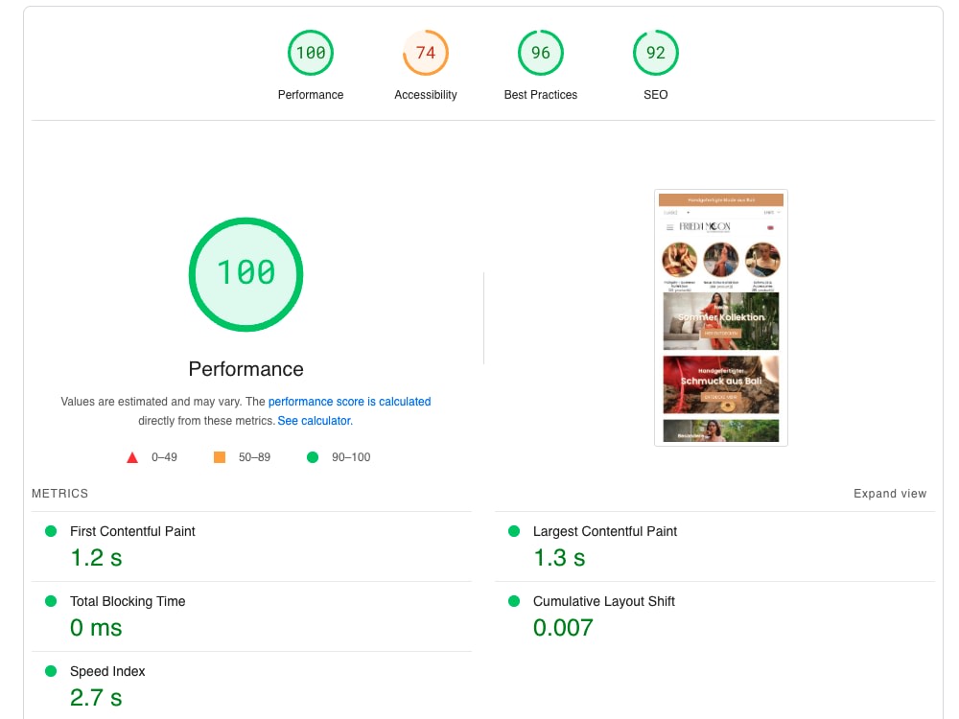Click the green dot beside Speed Index

point(51,671)
